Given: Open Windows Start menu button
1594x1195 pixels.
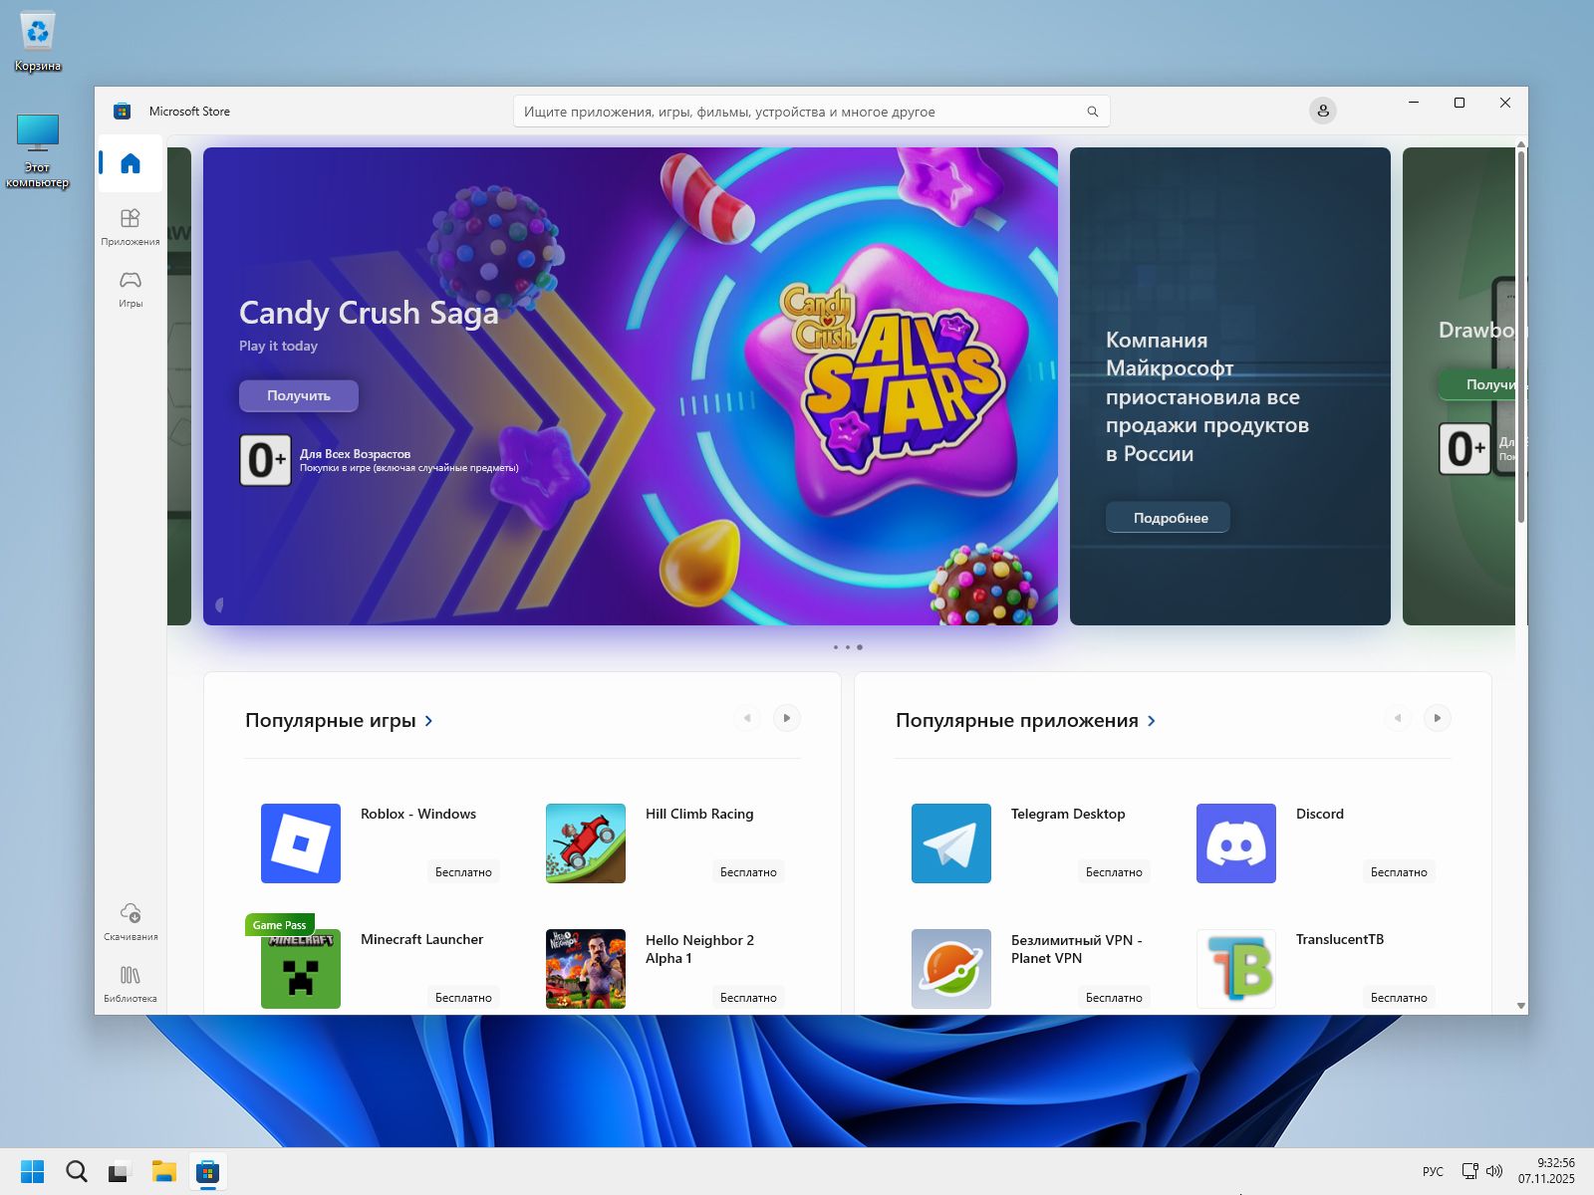Looking at the screenshot, I should 33,1171.
